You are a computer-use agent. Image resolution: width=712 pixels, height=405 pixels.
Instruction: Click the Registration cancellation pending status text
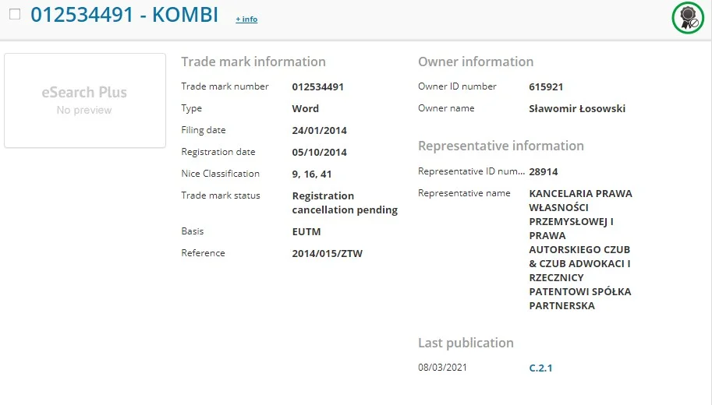click(x=345, y=202)
